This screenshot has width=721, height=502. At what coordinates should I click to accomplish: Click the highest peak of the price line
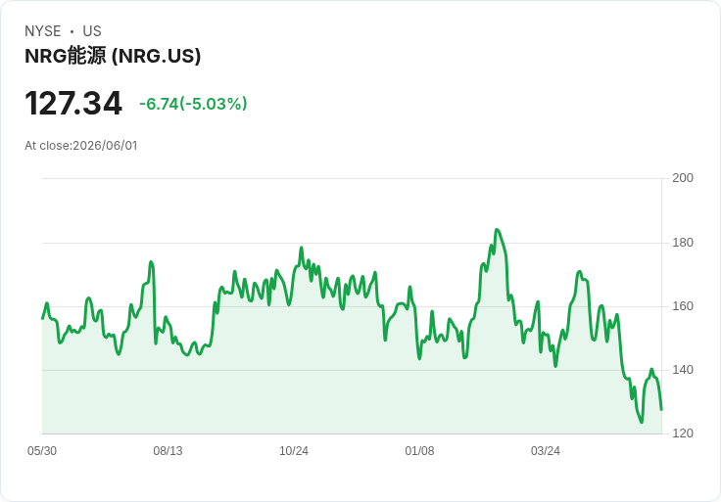[497, 229]
